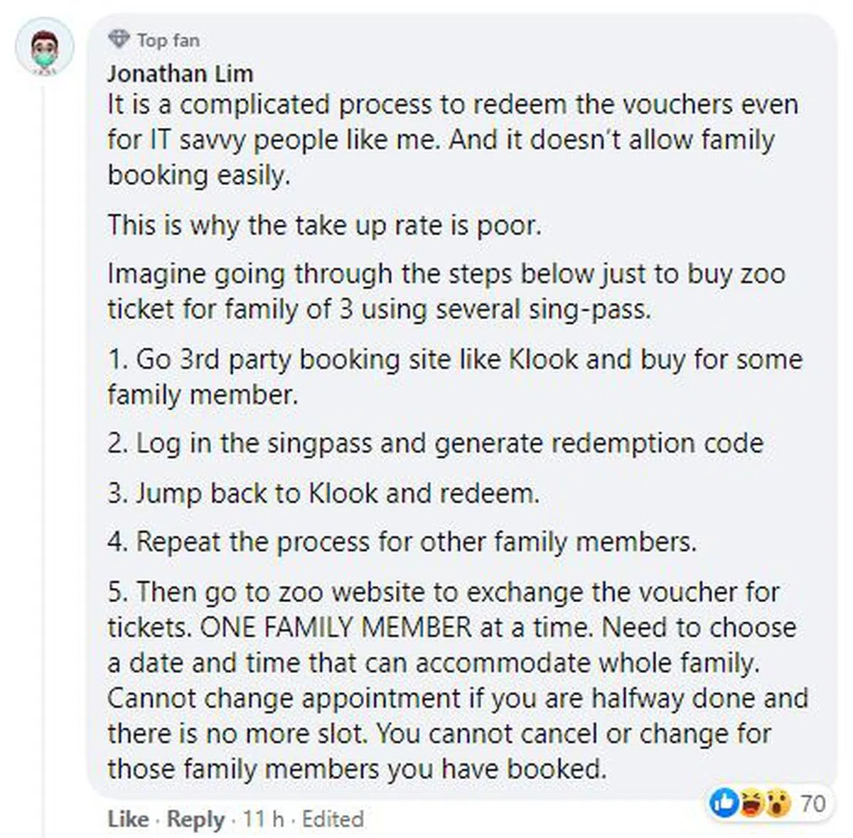
Task: Click step 3 "Jump back to Klook and redeem"
Action: pos(323,493)
